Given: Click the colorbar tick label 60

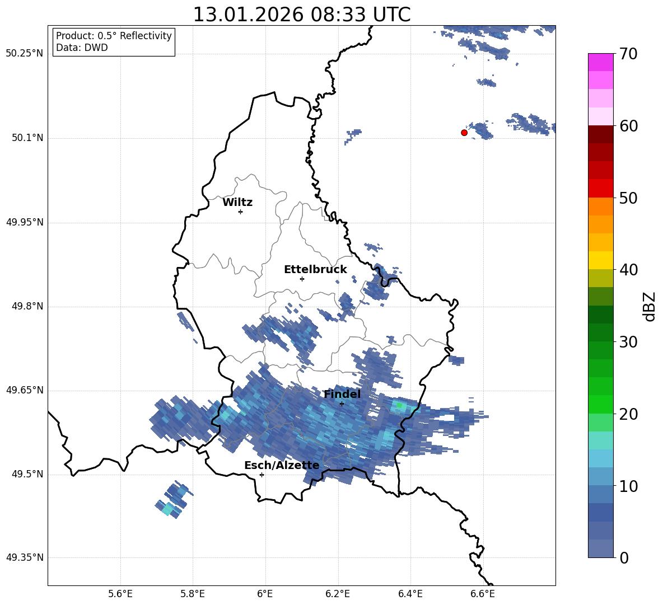Looking at the screenshot, I should (628, 126).
